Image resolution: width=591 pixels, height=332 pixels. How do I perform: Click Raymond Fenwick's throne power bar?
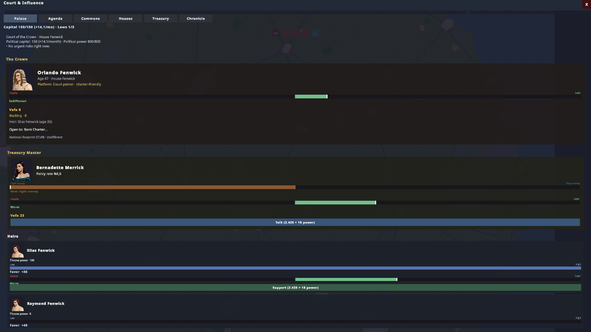click(295, 322)
